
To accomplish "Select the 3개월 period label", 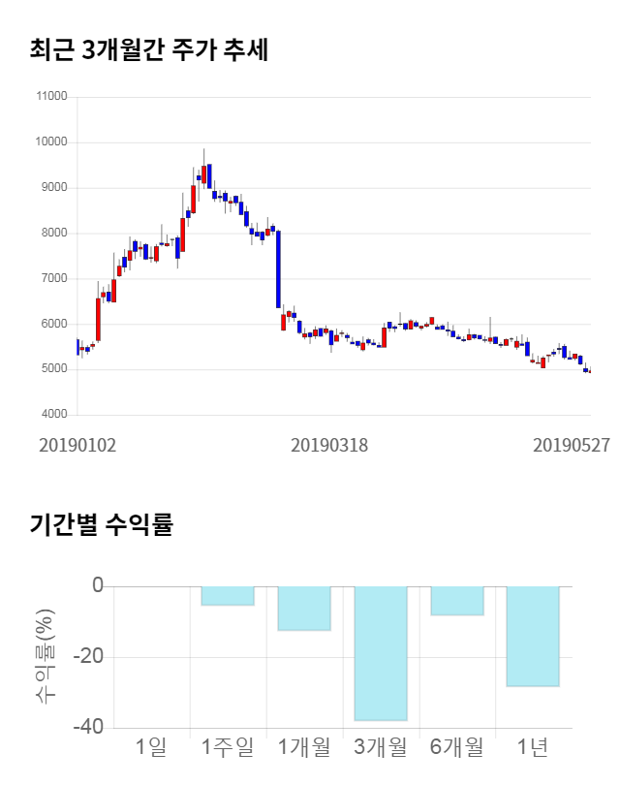I will coord(381,746).
